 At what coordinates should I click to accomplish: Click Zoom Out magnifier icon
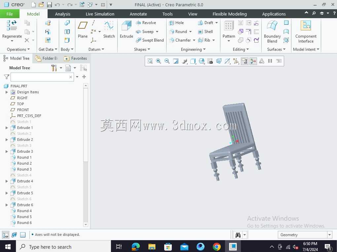coord(167,61)
